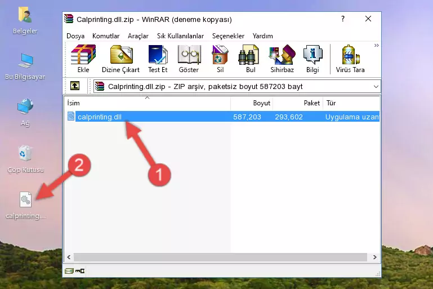Go up one folder level
This screenshot has width=433, height=289.
75,86
